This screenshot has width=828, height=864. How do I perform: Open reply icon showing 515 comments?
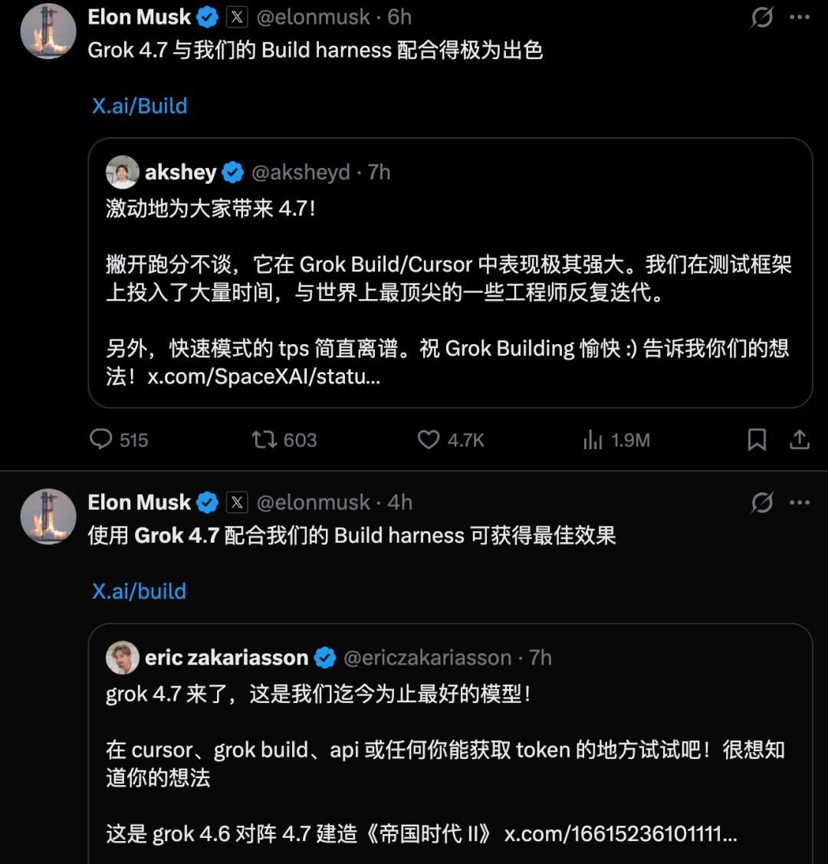(100, 440)
